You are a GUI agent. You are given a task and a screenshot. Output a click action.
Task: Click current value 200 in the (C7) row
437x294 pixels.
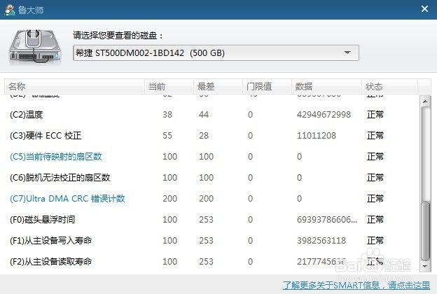(169, 199)
